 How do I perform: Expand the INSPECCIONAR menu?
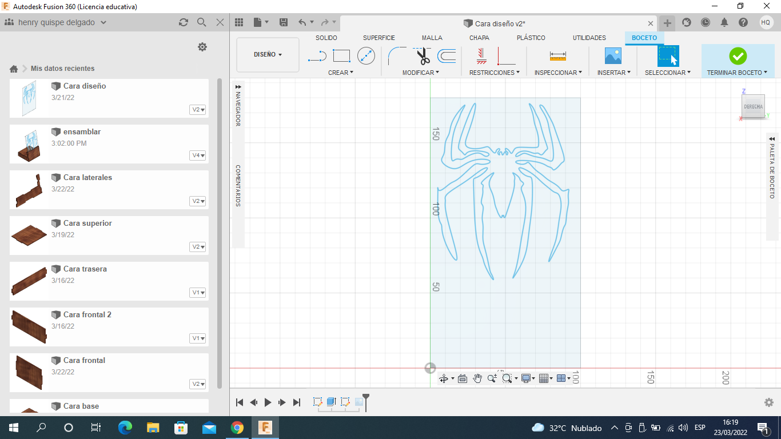pyautogui.click(x=558, y=73)
